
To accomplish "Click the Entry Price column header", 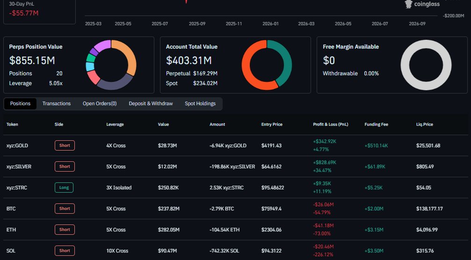I will coord(272,124).
